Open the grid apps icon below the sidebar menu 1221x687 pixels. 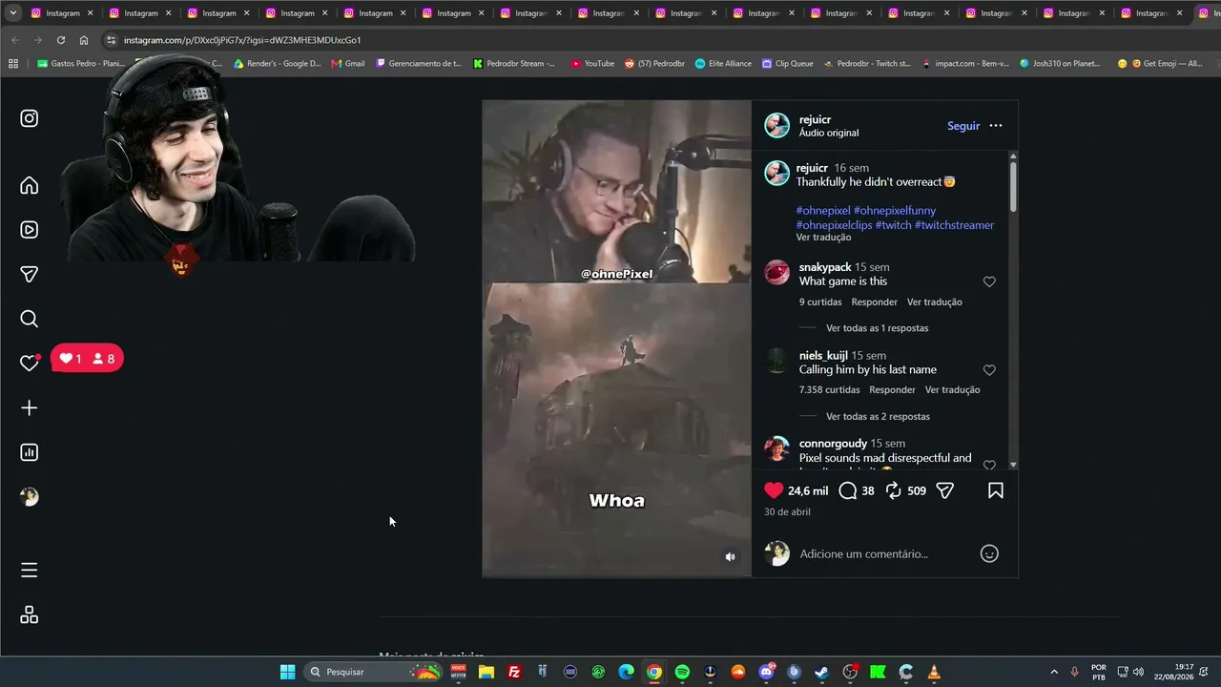30,615
